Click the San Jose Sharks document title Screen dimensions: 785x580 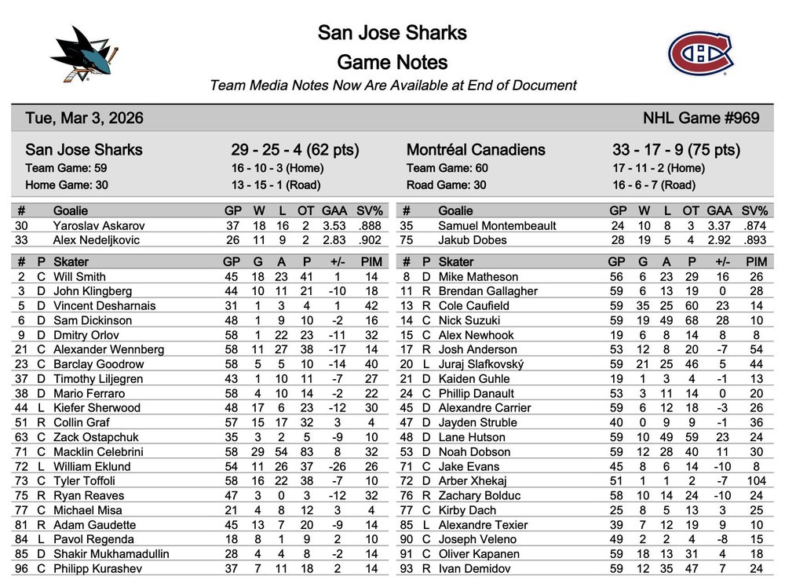392,33
